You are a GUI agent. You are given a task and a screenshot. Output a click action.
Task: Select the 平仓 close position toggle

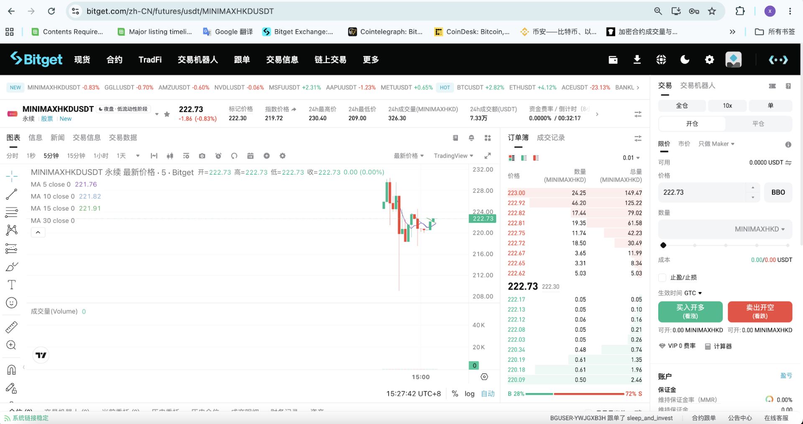pos(758,124)
